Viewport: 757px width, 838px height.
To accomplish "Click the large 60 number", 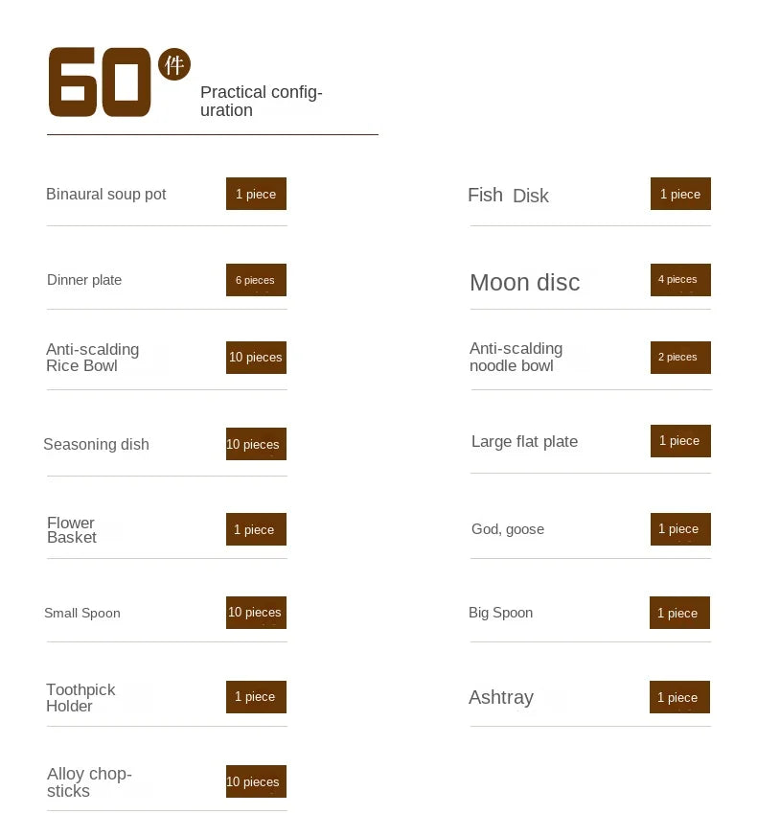I will pos(100,82).
